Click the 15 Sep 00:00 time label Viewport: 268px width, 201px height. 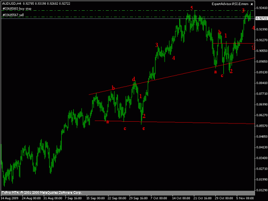click(95, 198)
